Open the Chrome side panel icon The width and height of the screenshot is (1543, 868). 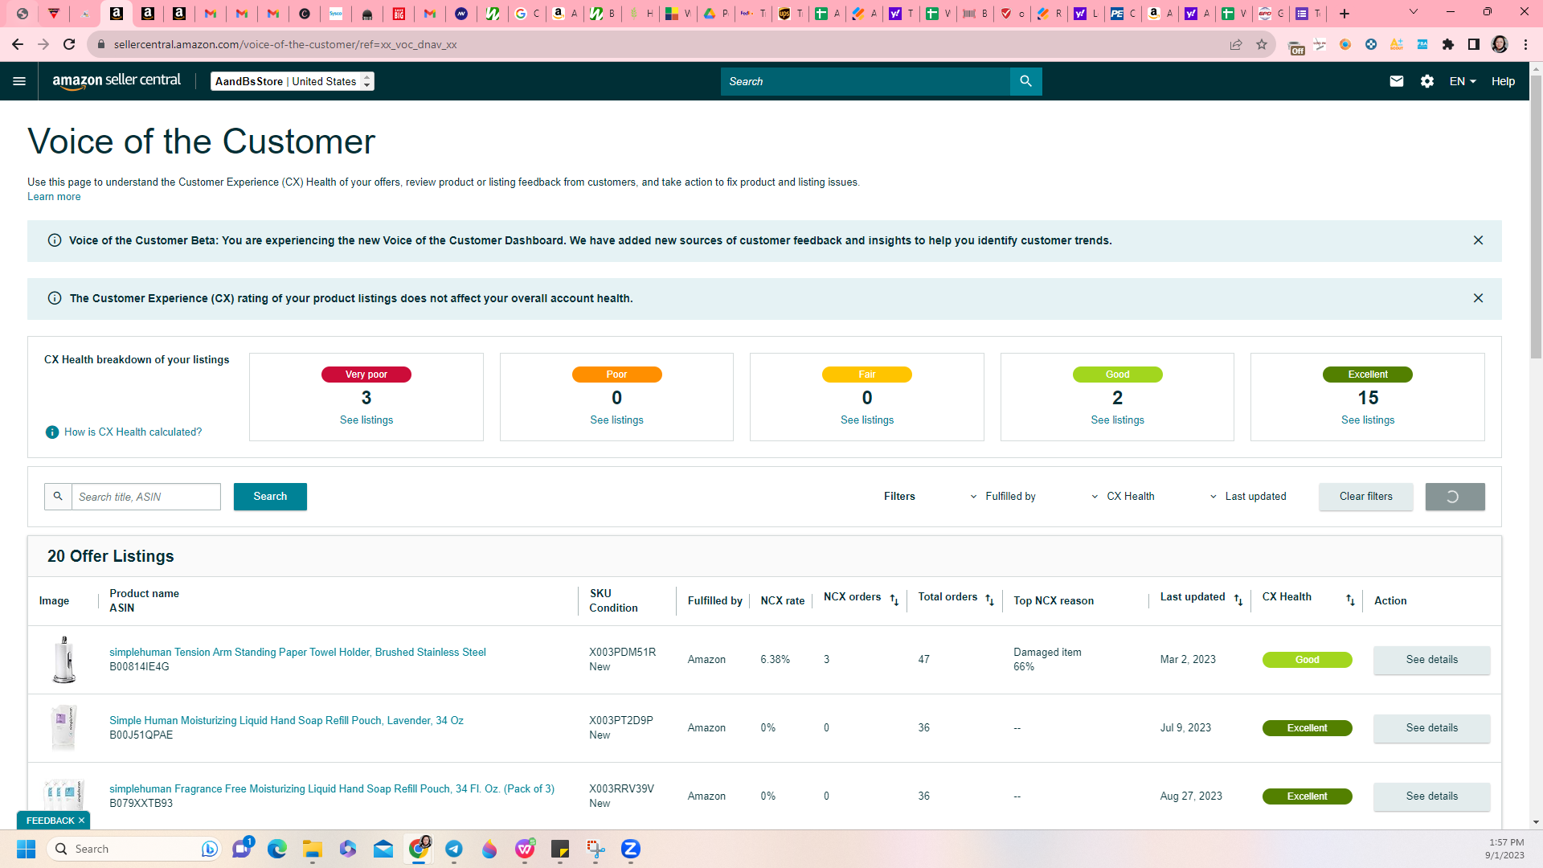(1474, 44)
